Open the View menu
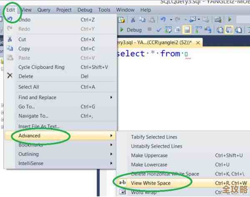Screen dimensions: 250x197 point(26,10)
